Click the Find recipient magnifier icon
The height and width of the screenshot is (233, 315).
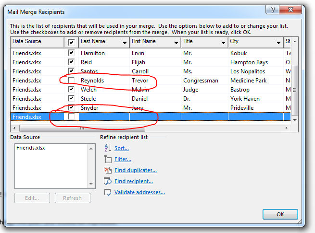pos(108,182)
